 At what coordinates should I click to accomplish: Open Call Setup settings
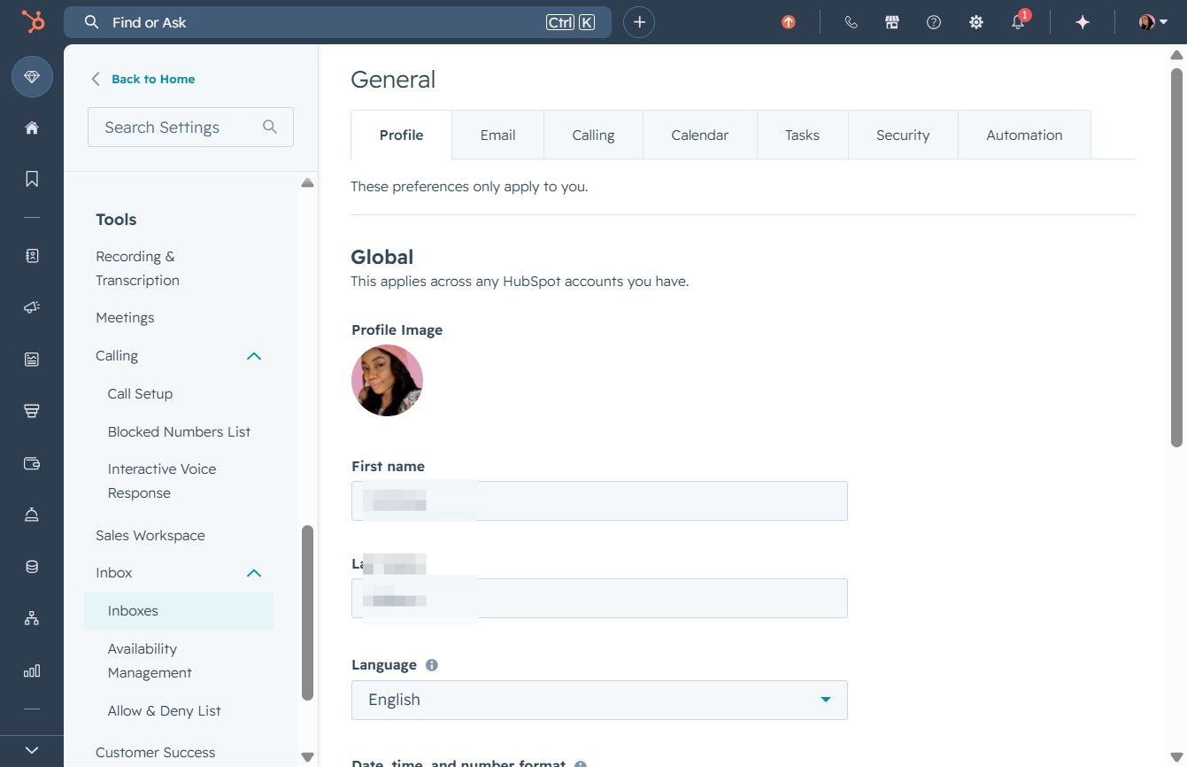coord(140,394)
